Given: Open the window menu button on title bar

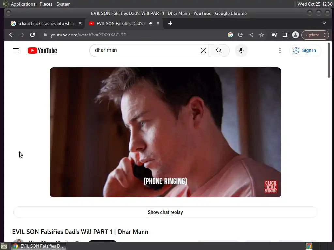Looking at the screenshot, I should point(8,13).
